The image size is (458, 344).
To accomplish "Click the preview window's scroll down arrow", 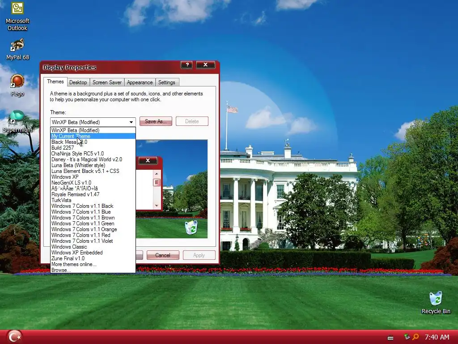I will pos(157,206).
